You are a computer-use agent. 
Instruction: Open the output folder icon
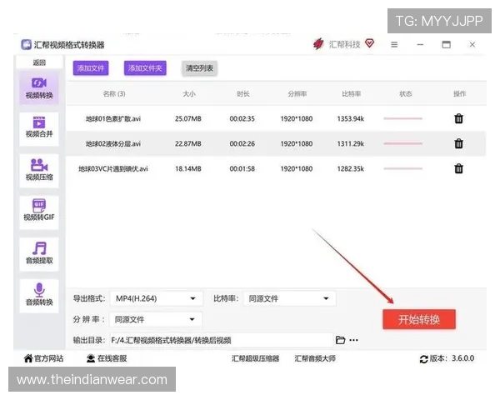[x=340, y=340]
